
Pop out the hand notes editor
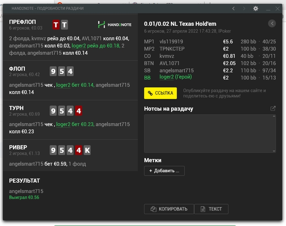[273, 109]
